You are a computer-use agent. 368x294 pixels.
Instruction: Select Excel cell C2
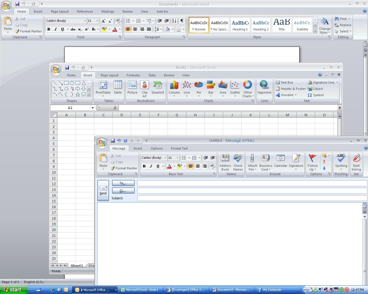pos(103,126)
